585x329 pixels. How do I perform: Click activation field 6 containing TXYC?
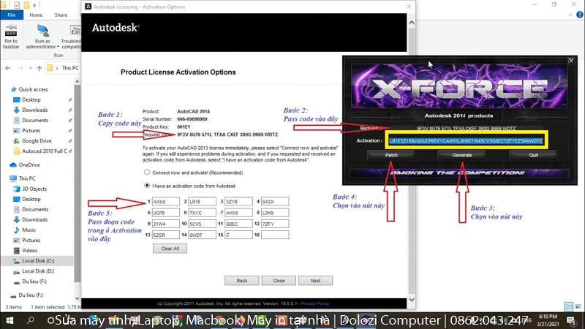[x=202, y=213]
